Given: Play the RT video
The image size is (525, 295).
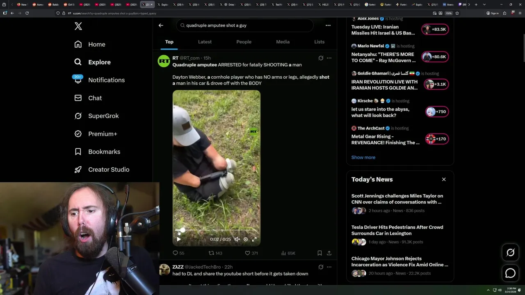Looking at the screenshot, I should pos(179,239).
